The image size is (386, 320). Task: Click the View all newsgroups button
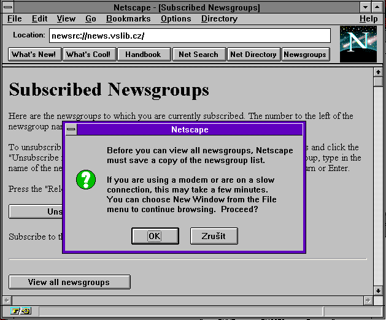pyautogui.click(x=69, y=282)
